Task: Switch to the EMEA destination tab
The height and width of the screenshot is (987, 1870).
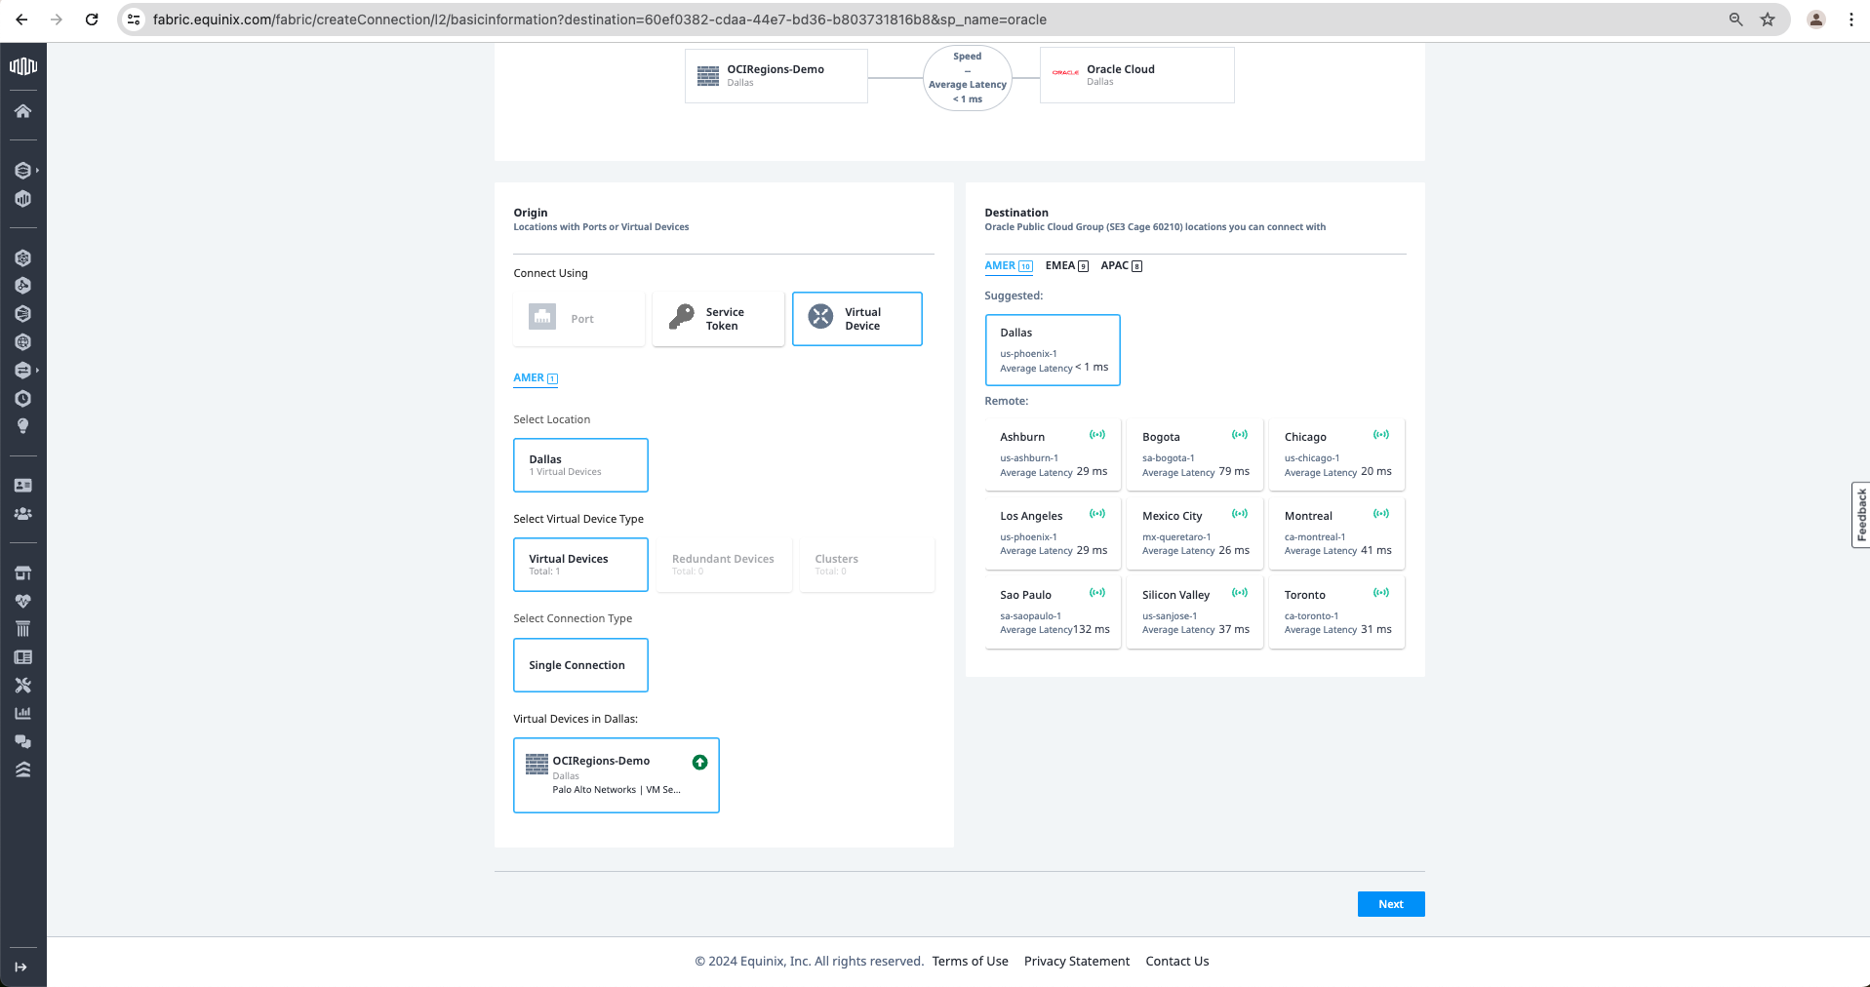Action: 1065,266
